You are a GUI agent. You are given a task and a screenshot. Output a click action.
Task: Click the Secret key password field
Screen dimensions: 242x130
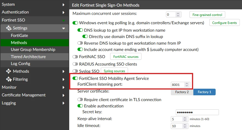197,112
